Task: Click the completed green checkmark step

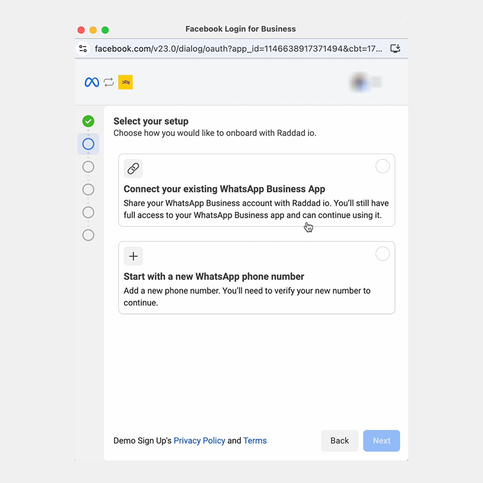Action: point(88,121)
